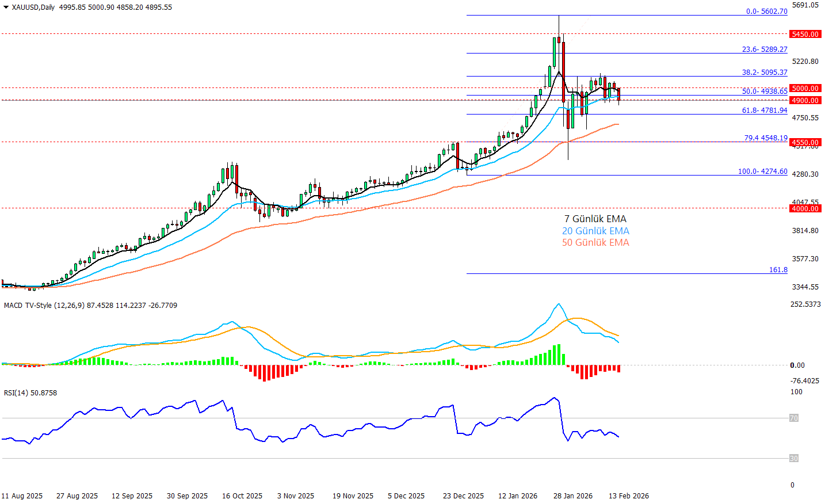Select the gray 30 RSI level tag
This screenshot has width=825, height=503.
pyautogui.click(x=793, y=459)
